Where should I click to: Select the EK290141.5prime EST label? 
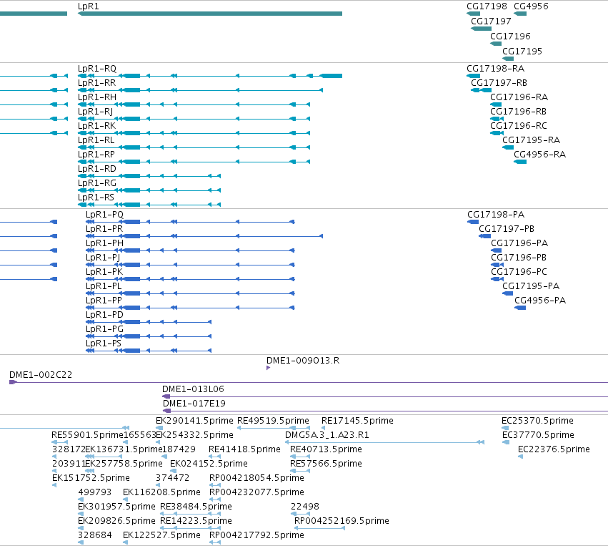[x=194, y=421]
